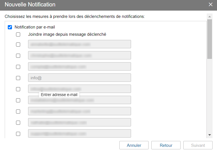Tick the checkbox next to info@ field

[18, 78]
